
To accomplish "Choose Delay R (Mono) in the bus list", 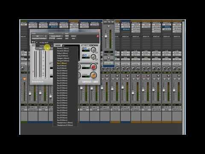I will 62,56.
